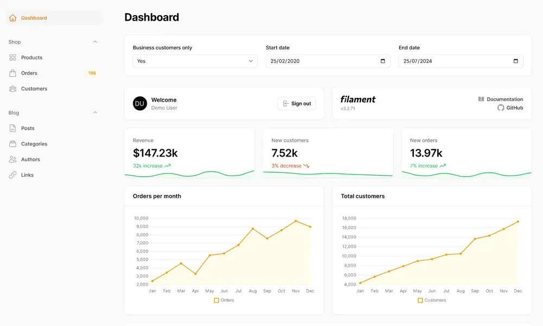Toggle the Orders legend box in chart
This screenshot has height=326, width=543.
click(x=217, y=300)
